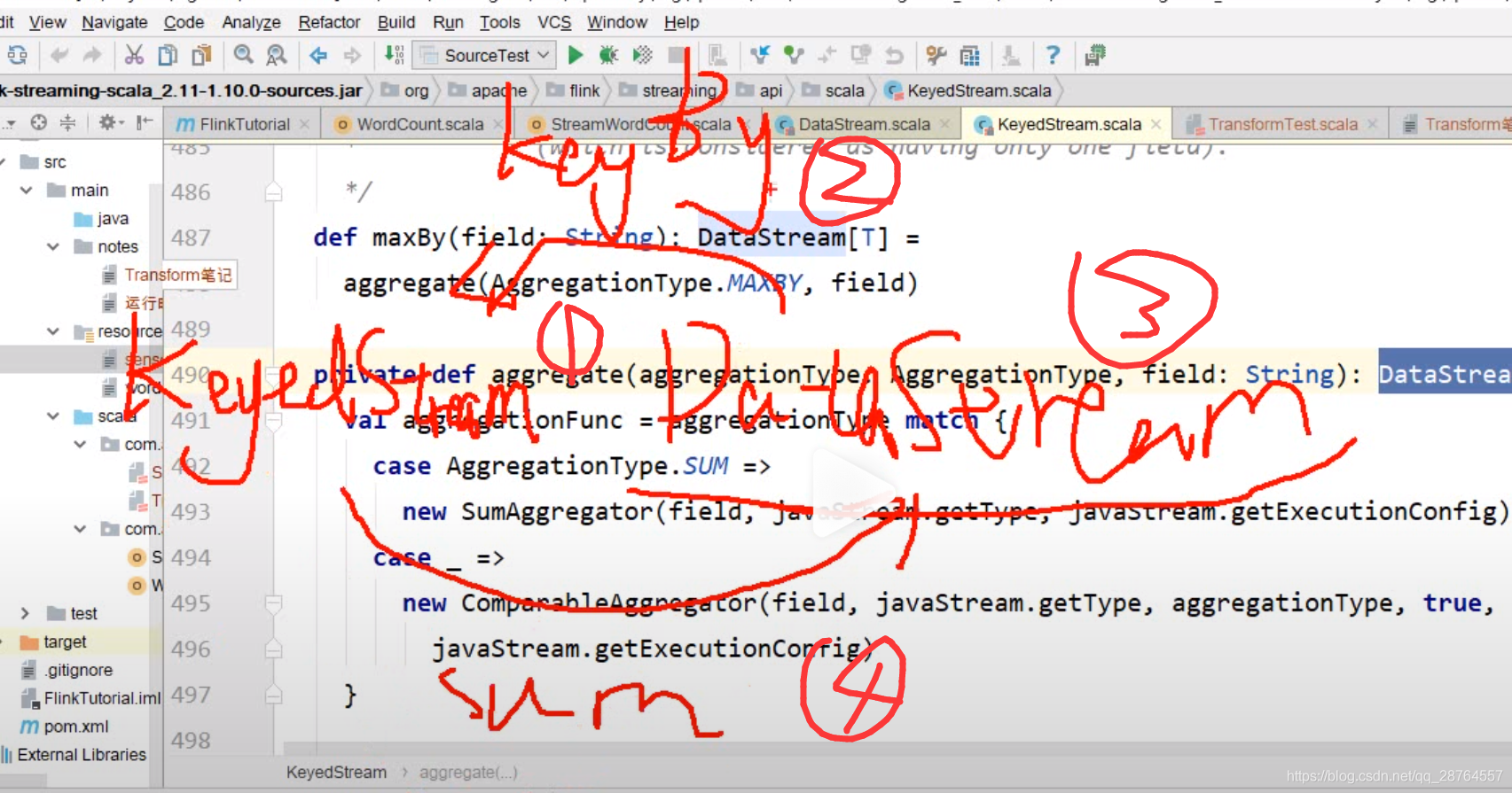
Task: Expand the test folder in Project tree
Action: [x=25, y=613]
